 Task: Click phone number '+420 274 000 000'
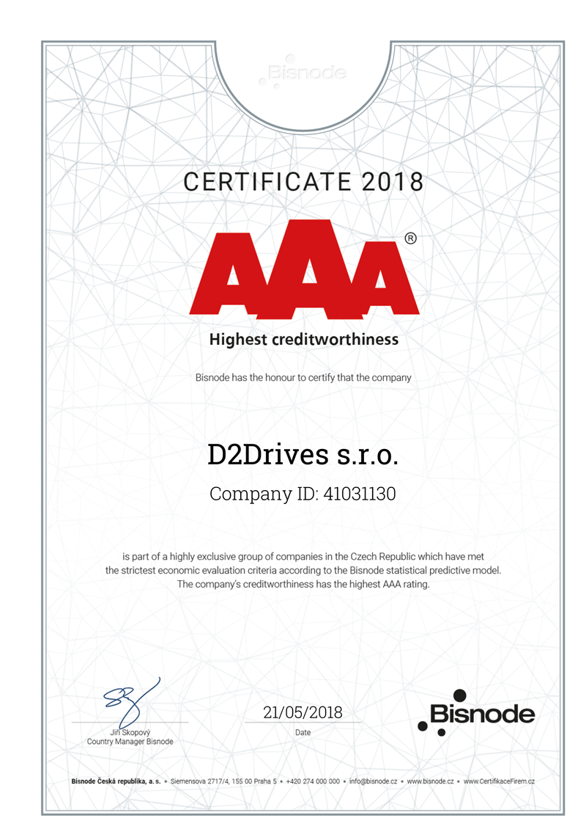click(x=313, y=781)
